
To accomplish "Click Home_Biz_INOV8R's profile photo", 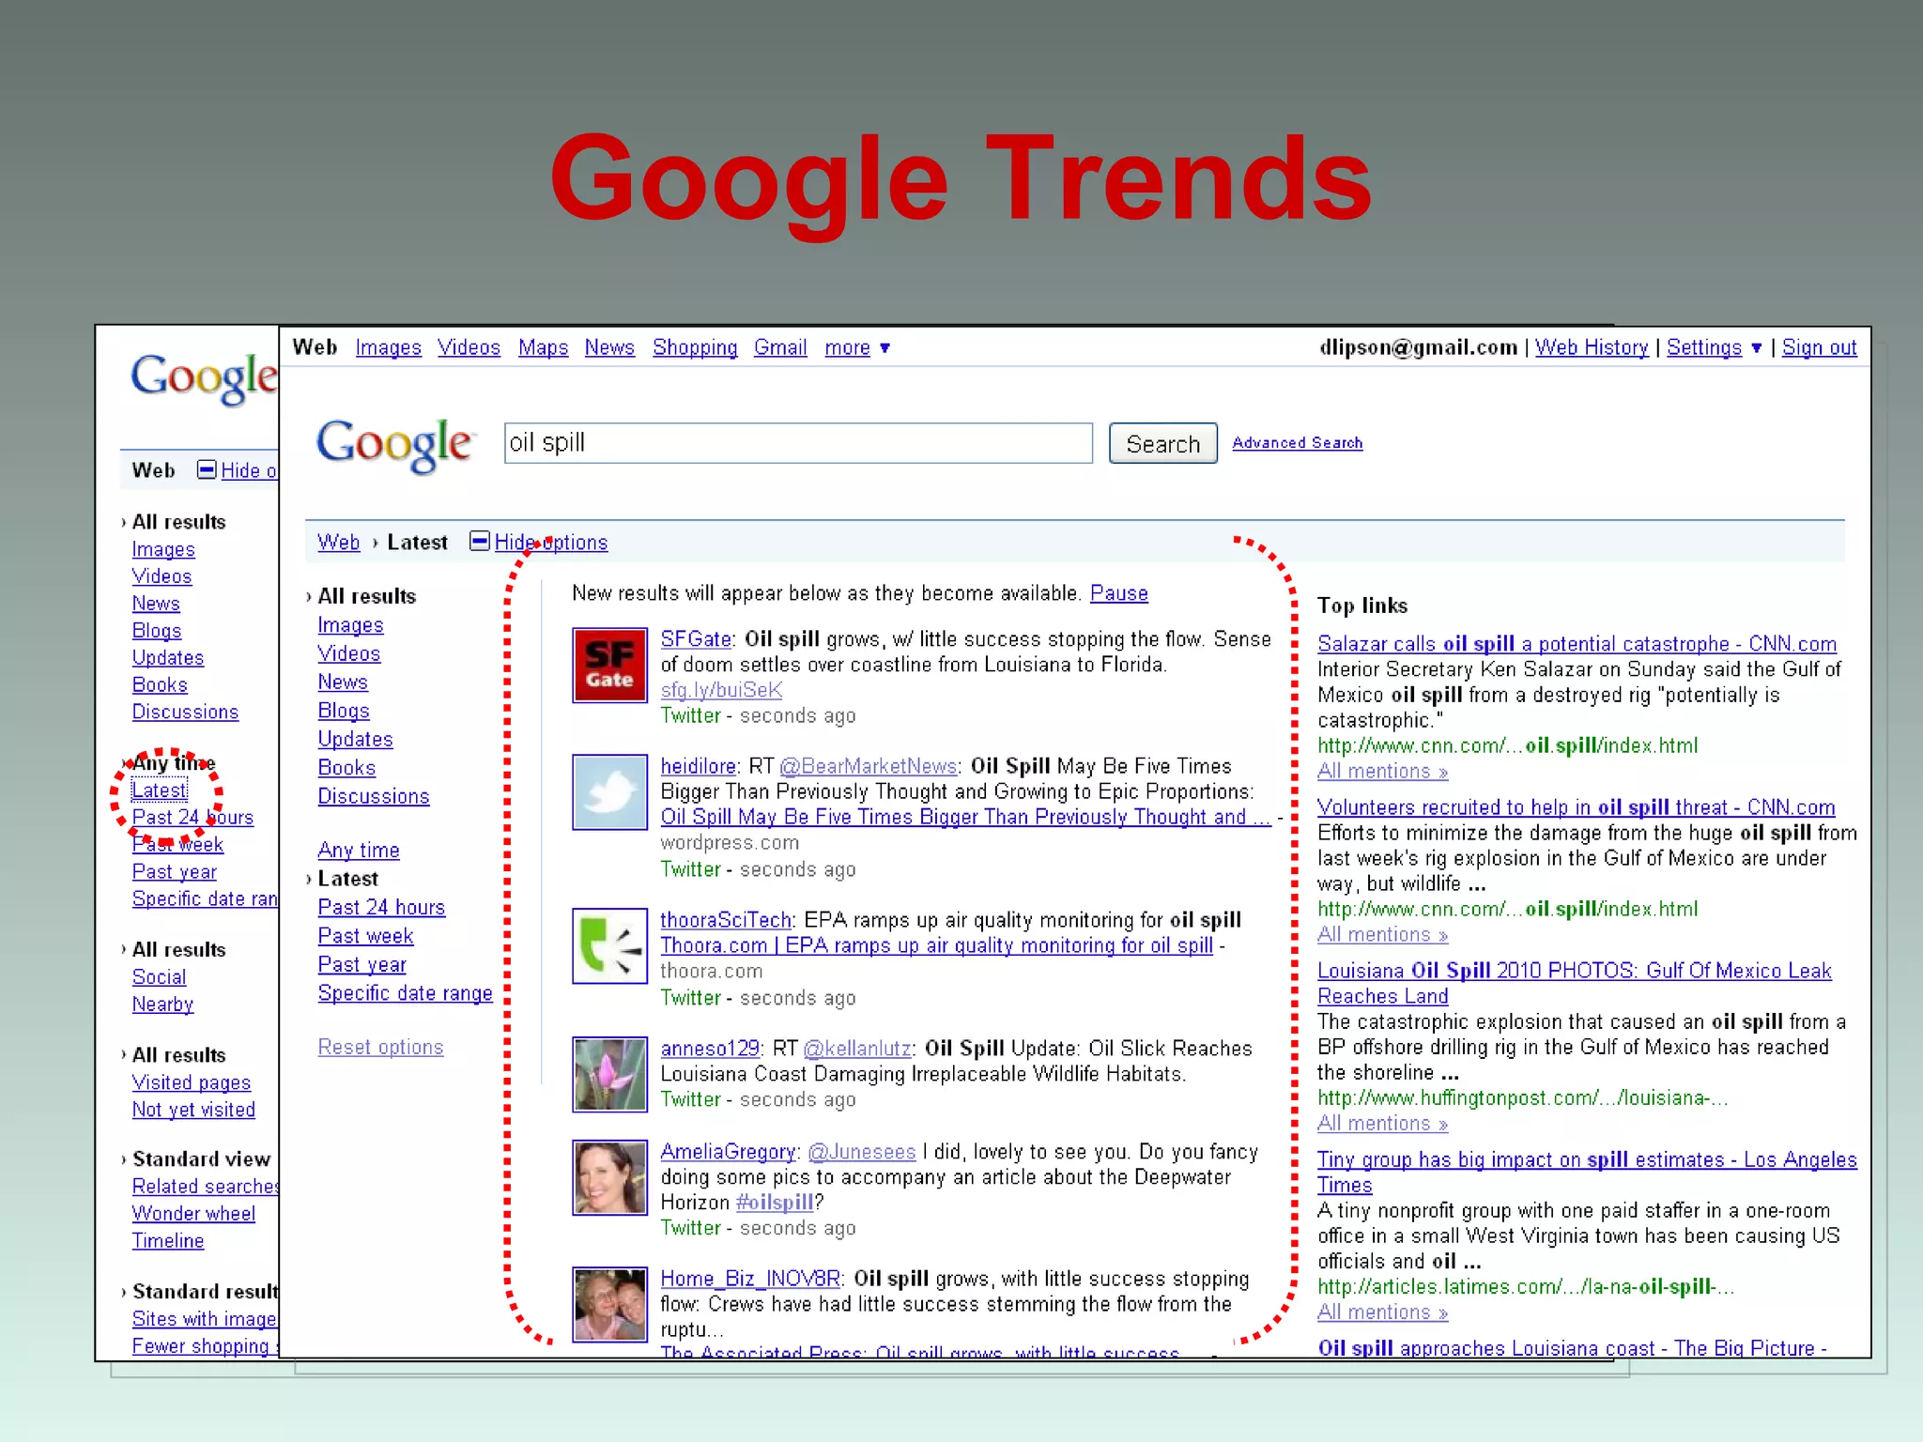I will pos(609,1304).
